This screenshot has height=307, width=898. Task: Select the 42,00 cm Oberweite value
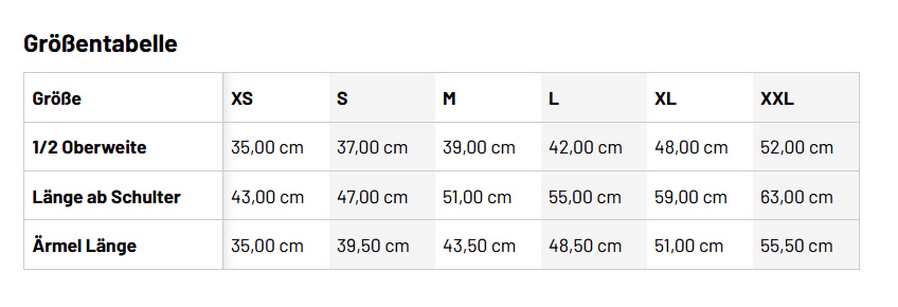[x=585, y=147]
